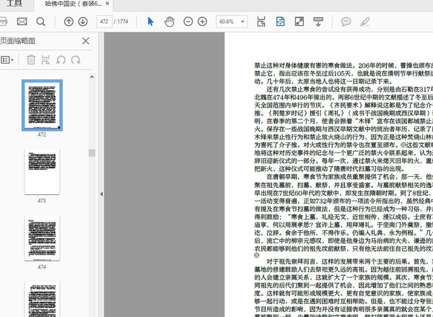
Task: Add a comment bubble tool
Action: pyautogui.click(x=346, y=22)
